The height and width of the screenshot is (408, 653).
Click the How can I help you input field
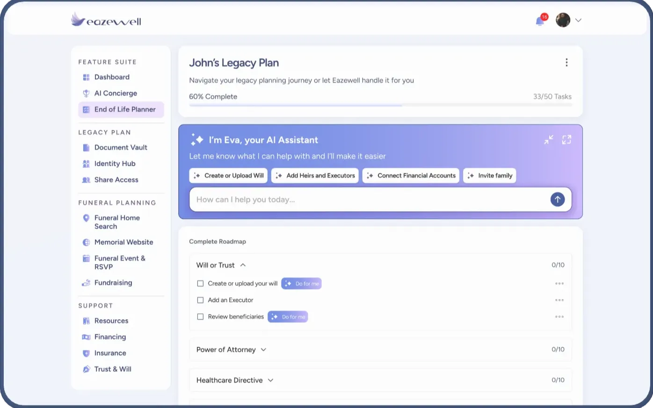tap(351, 199)
